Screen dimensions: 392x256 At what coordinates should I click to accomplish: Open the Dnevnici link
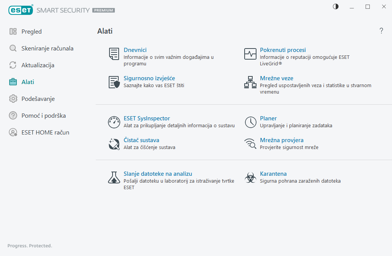tap(135, 50)
